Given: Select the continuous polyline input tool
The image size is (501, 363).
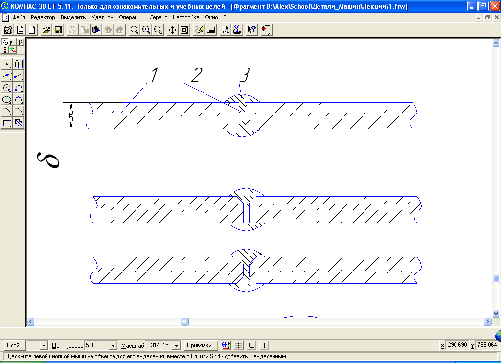Looking at the screenshot, I should click(x=19, y=64).
